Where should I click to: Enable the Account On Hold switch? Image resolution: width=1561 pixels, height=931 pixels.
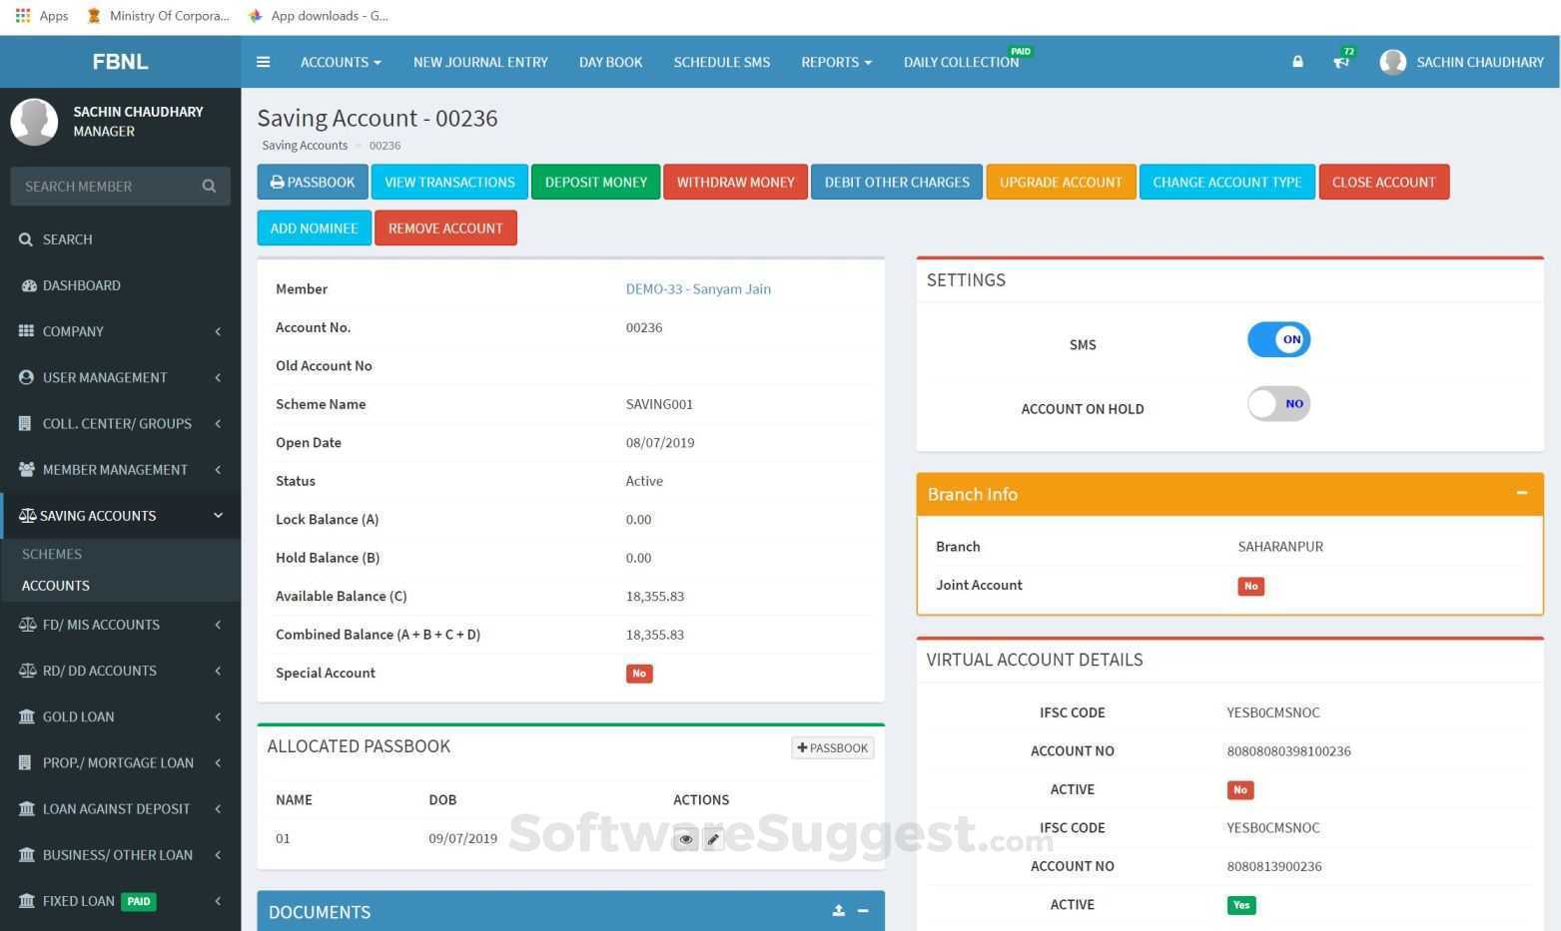[1278, 404]
